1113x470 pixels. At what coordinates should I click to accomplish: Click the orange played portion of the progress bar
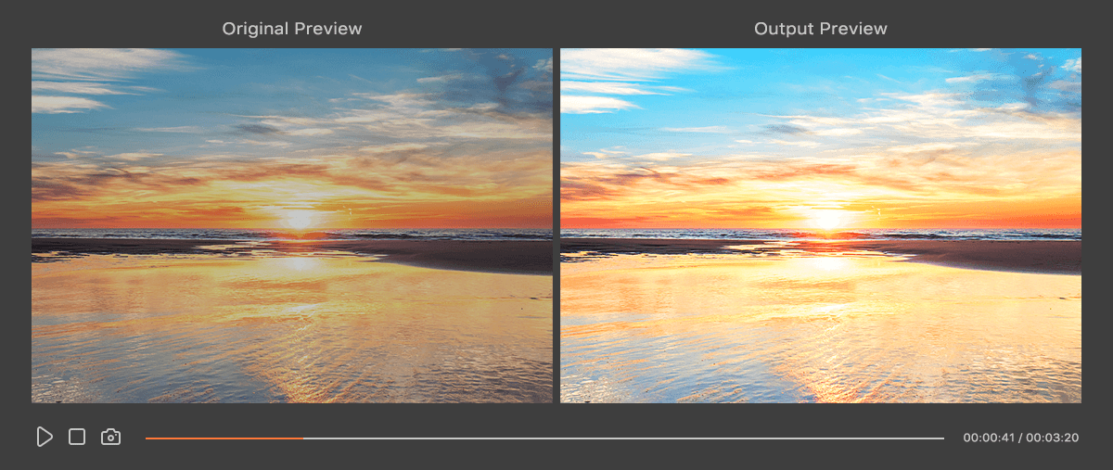click(x=224, y=438)
